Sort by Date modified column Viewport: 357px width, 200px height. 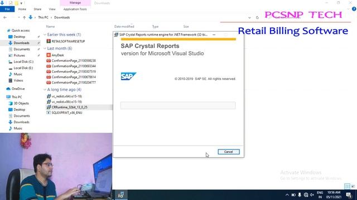point(124,27)
